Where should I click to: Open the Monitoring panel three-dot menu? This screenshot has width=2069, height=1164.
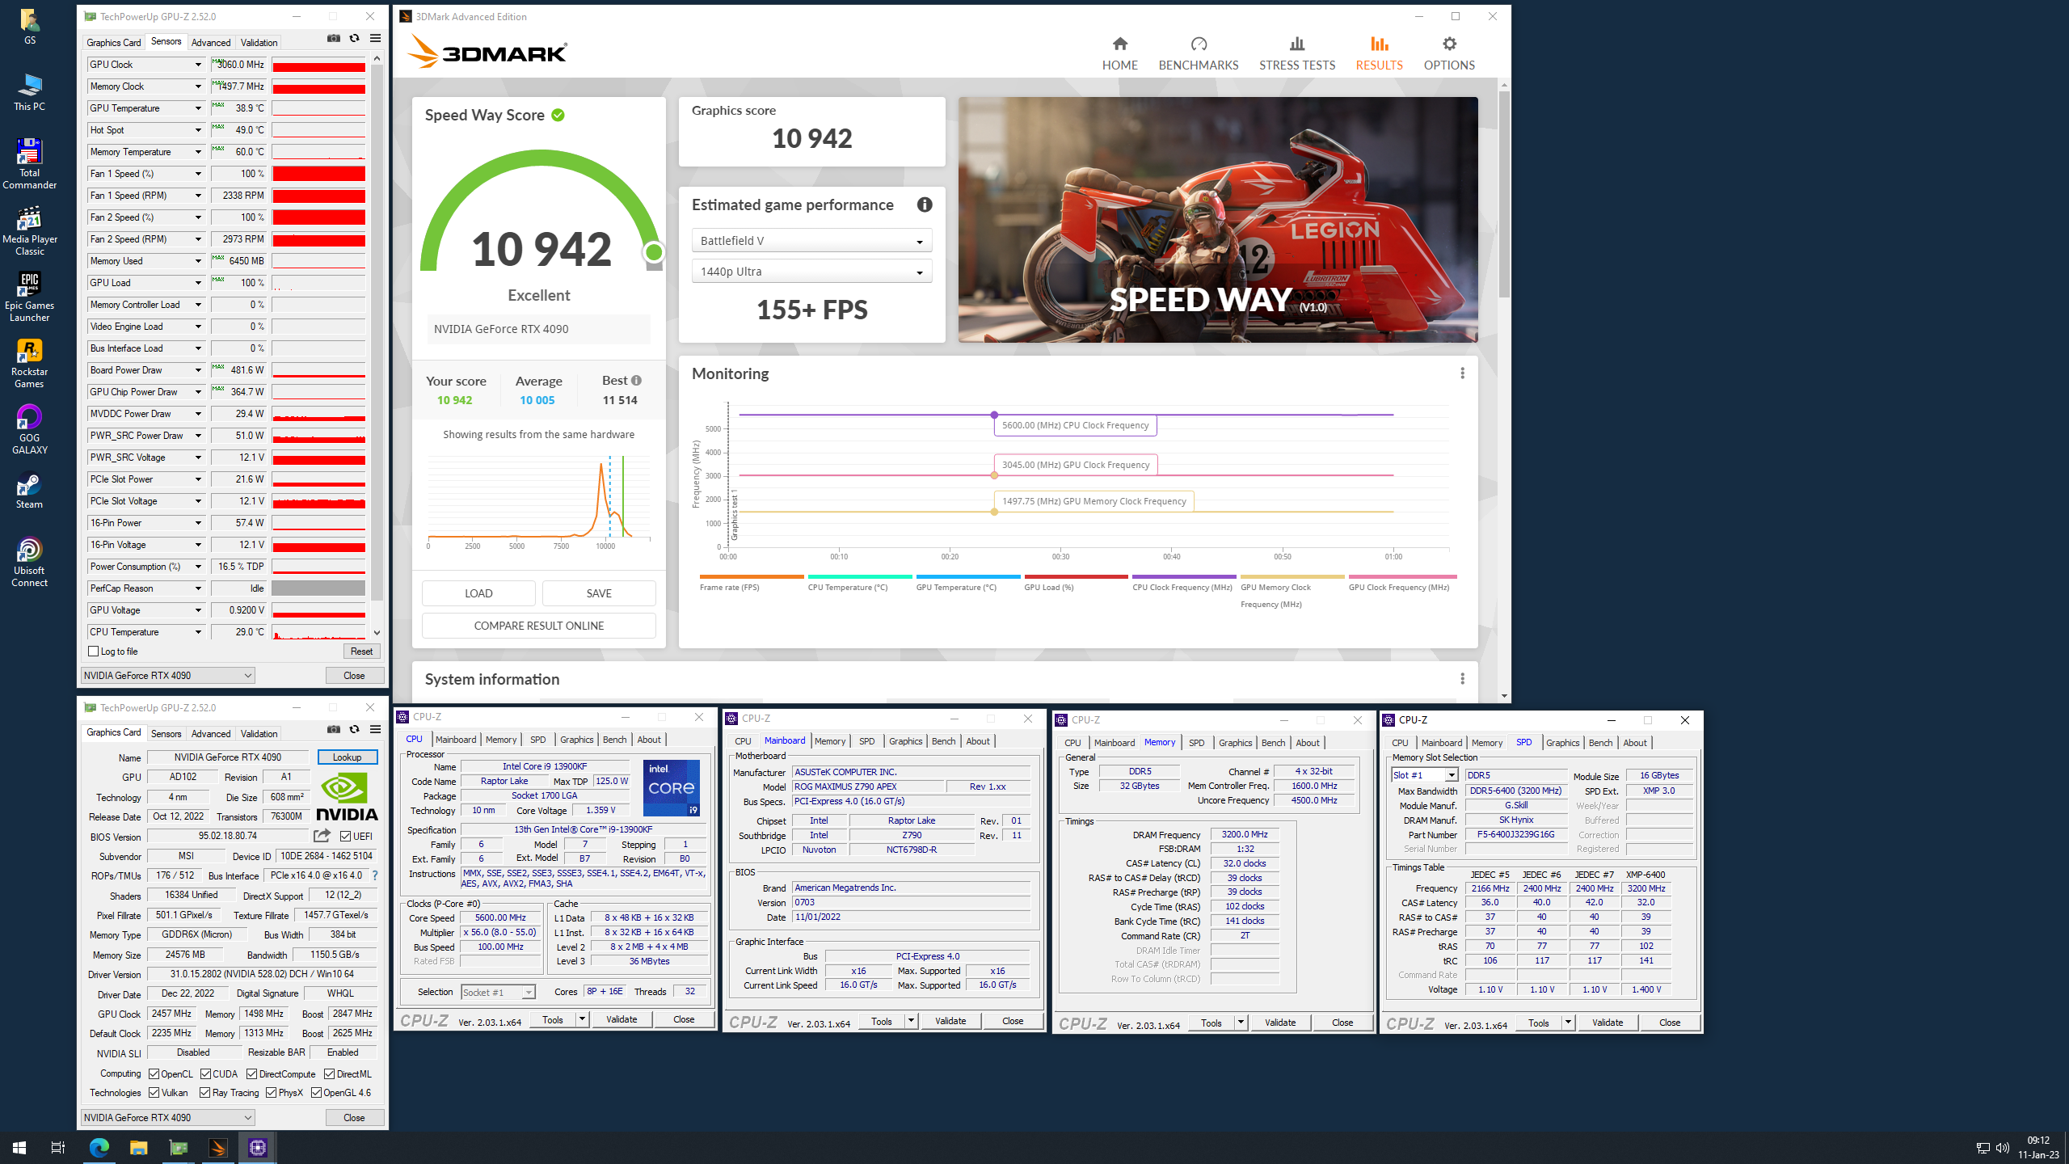click(1461, 373)
